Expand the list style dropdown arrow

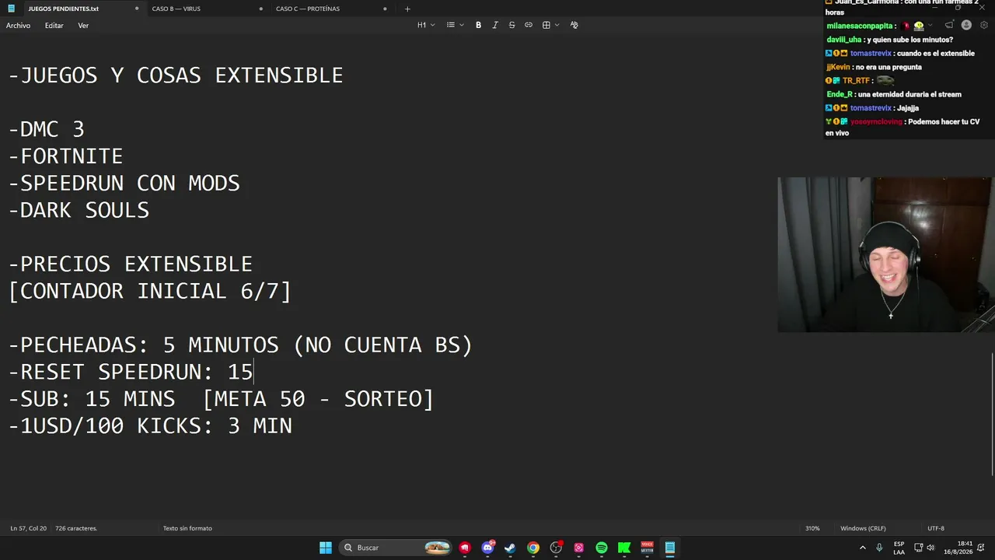coord(462,25)
